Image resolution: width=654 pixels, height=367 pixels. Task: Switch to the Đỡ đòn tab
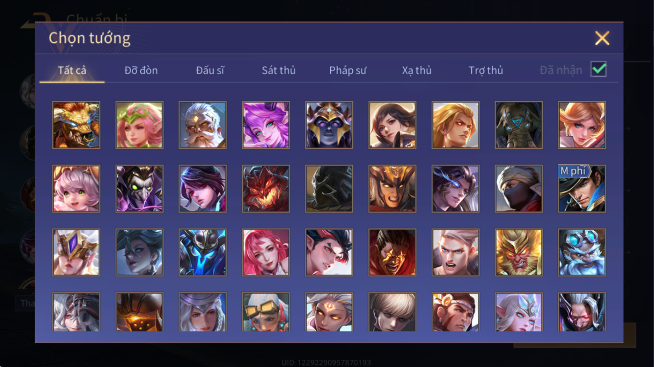[x=141, y=70]
